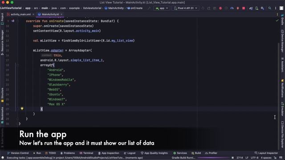This screenshot has height=160, width=285.
Task: Close the activity_main.xml tab
Action: 33,14
